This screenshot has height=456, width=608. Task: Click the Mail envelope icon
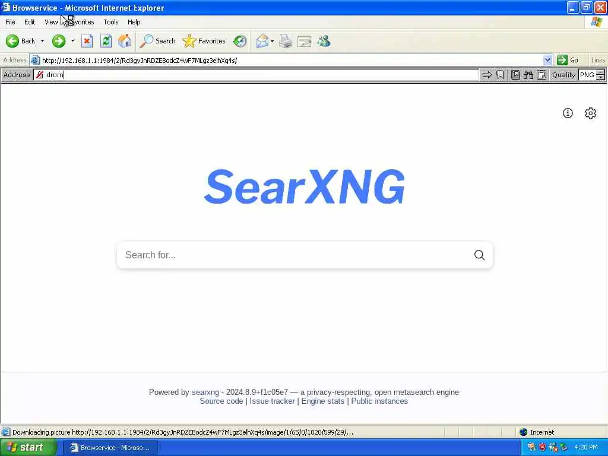click(262, 41)
